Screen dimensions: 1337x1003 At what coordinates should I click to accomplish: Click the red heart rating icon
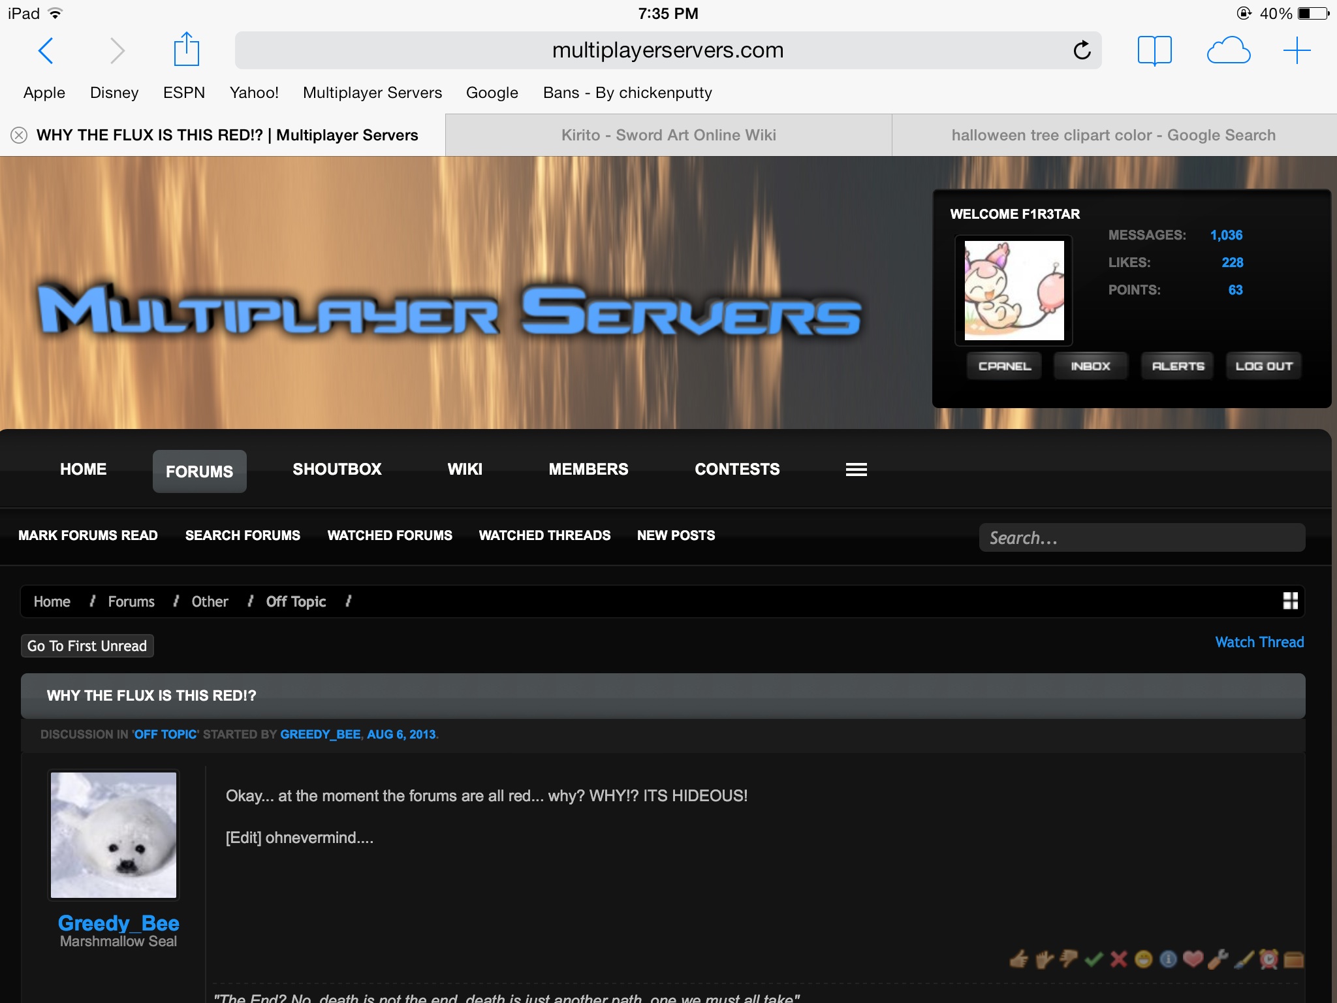pos(1193,959)
